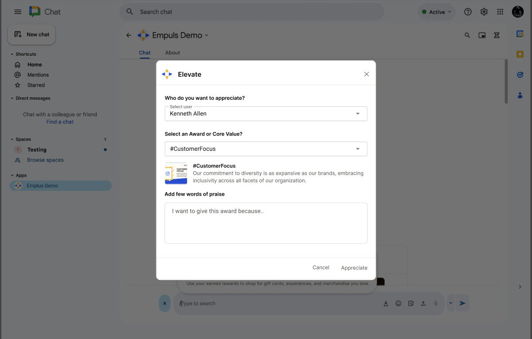Screen dimensions: 532x339
Task: Open Google Tasks in side panel
Action: click(520, 75)
